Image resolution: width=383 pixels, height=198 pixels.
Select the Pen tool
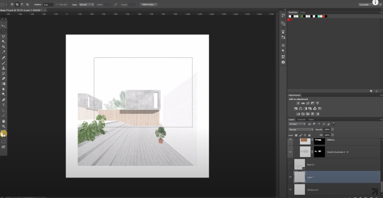pos(3,100)
